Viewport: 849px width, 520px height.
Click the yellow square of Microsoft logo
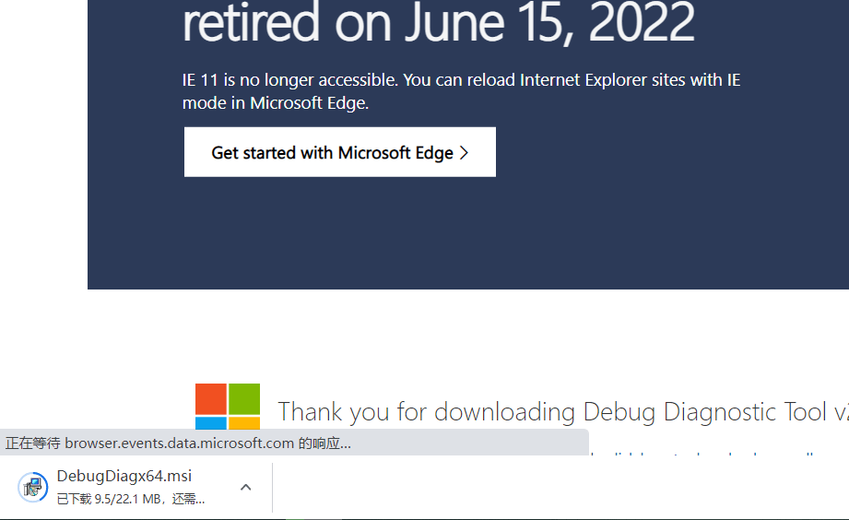(244, 423)
